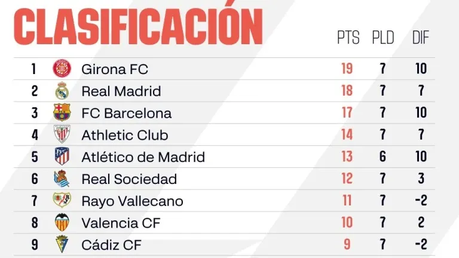
Task: Click the DIF column header
Action: (421, 38)
